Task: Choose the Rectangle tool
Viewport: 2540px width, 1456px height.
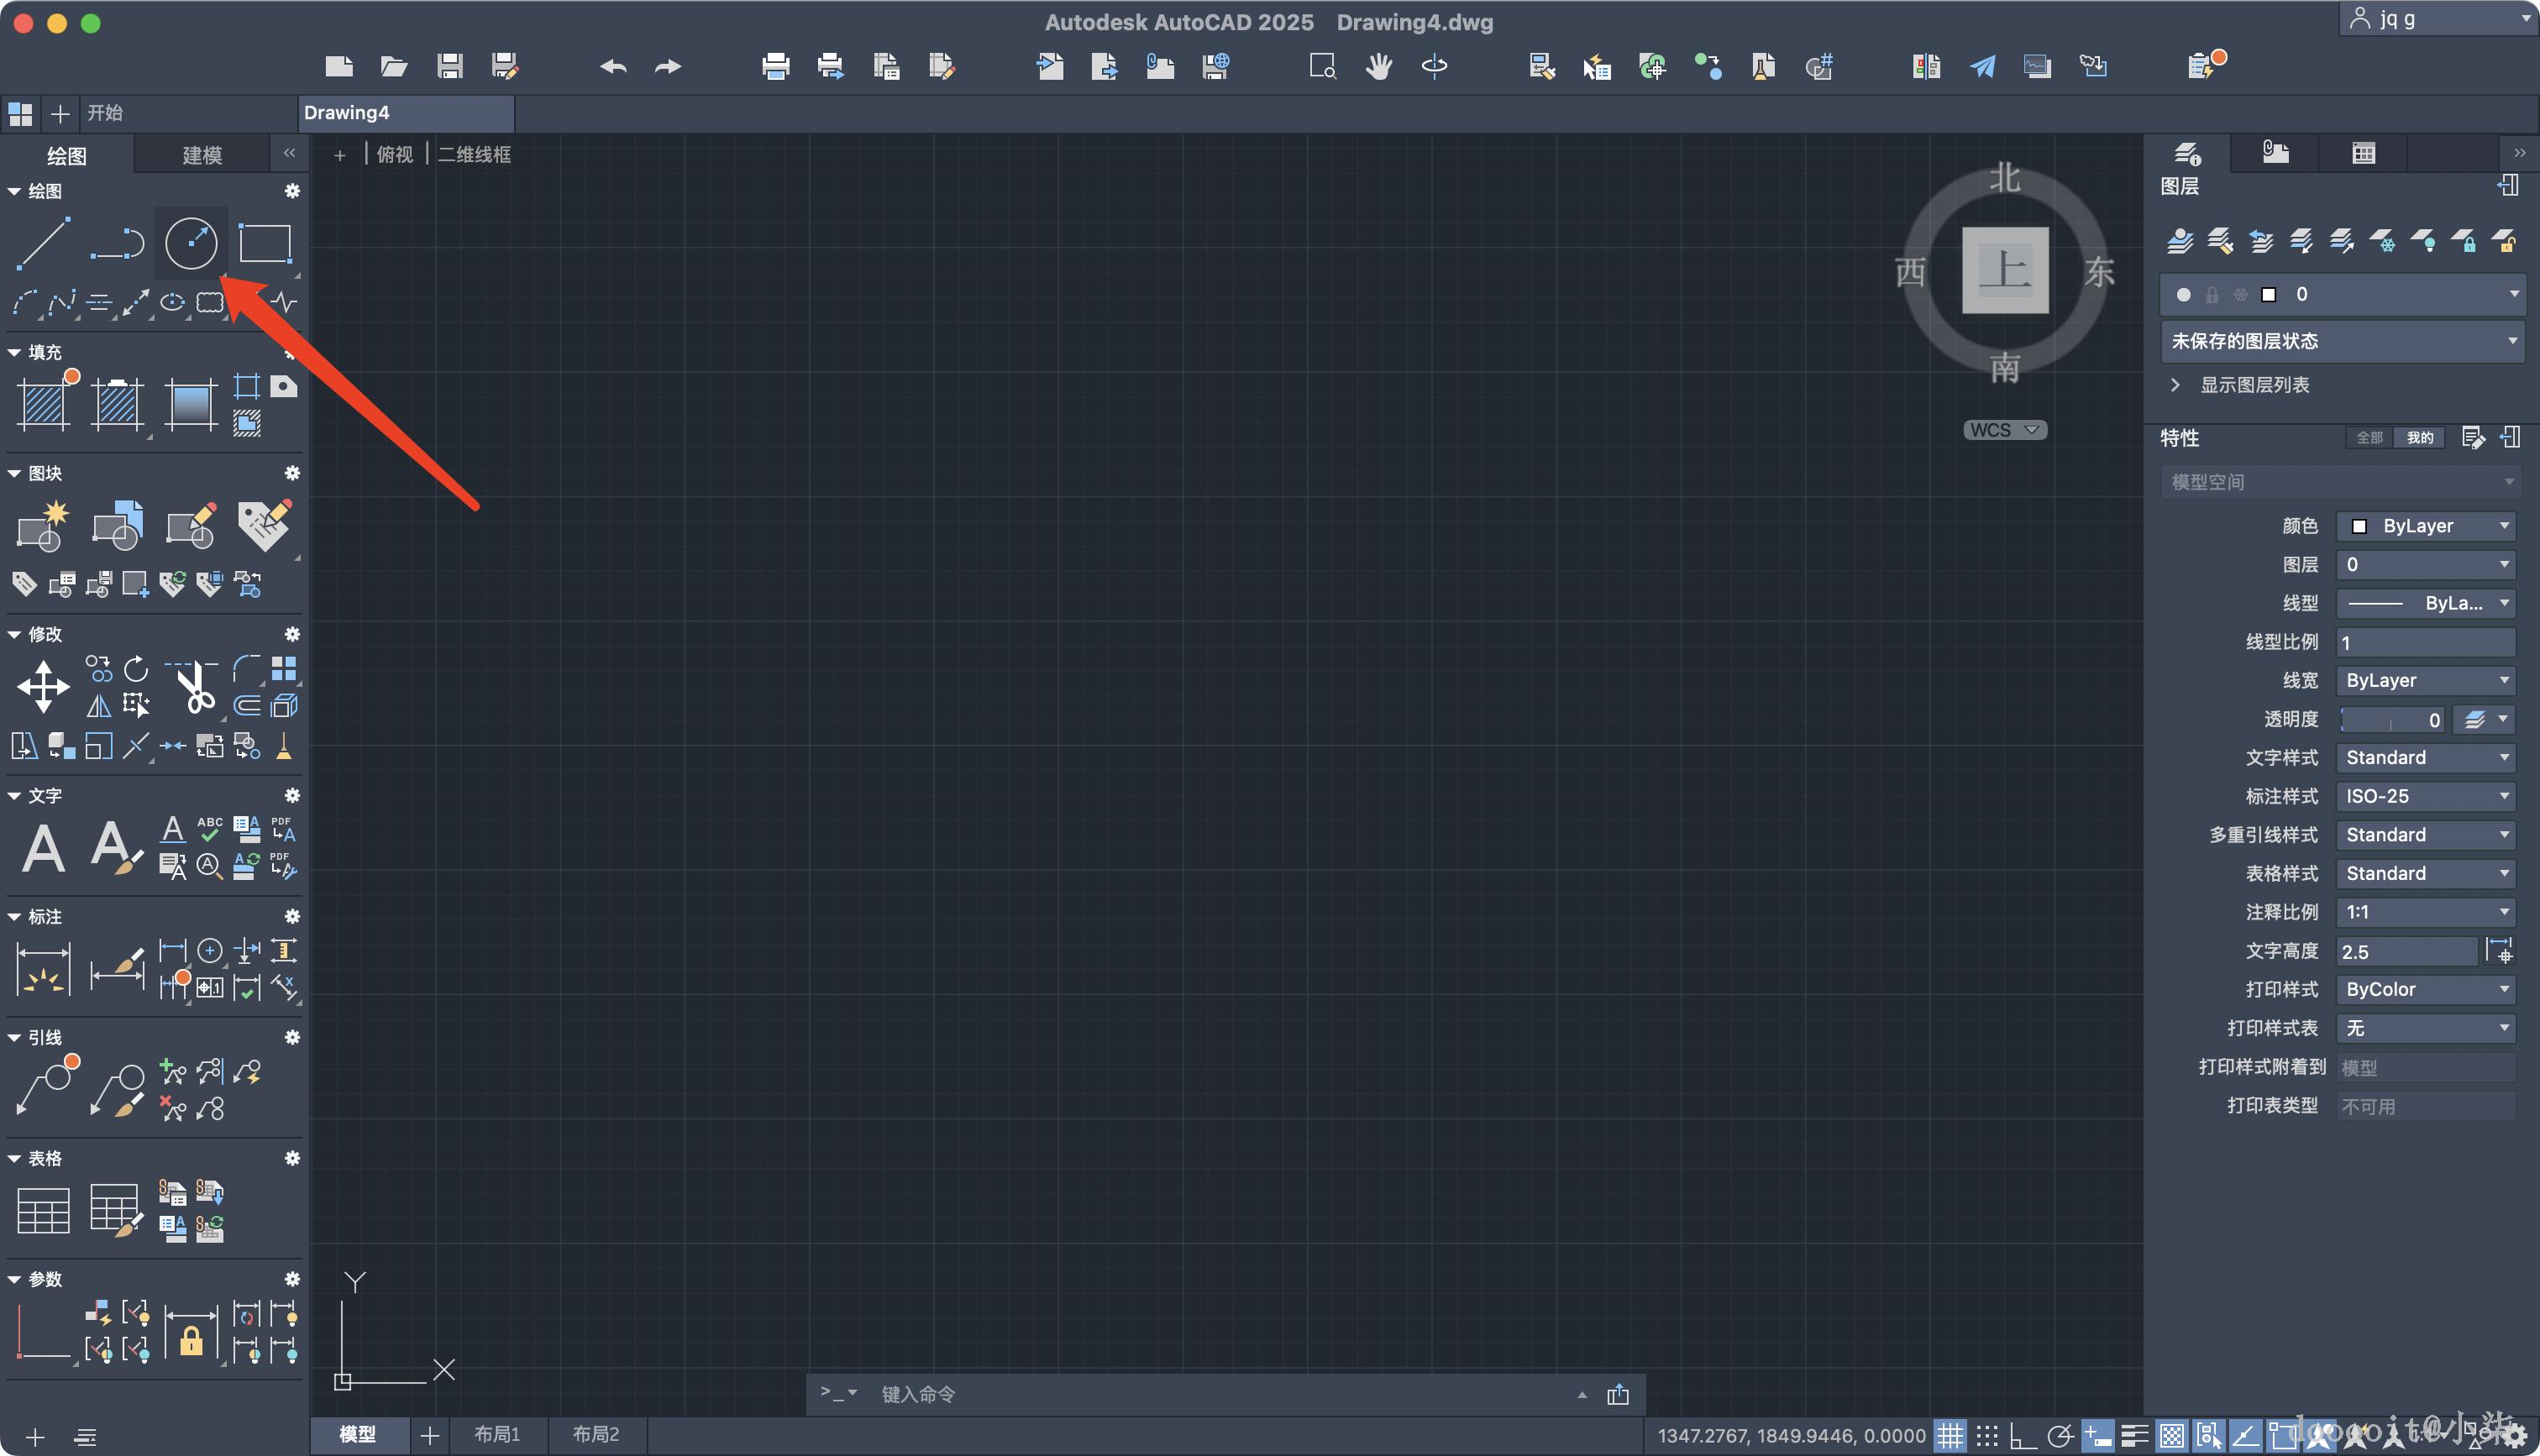Action: 265,243
